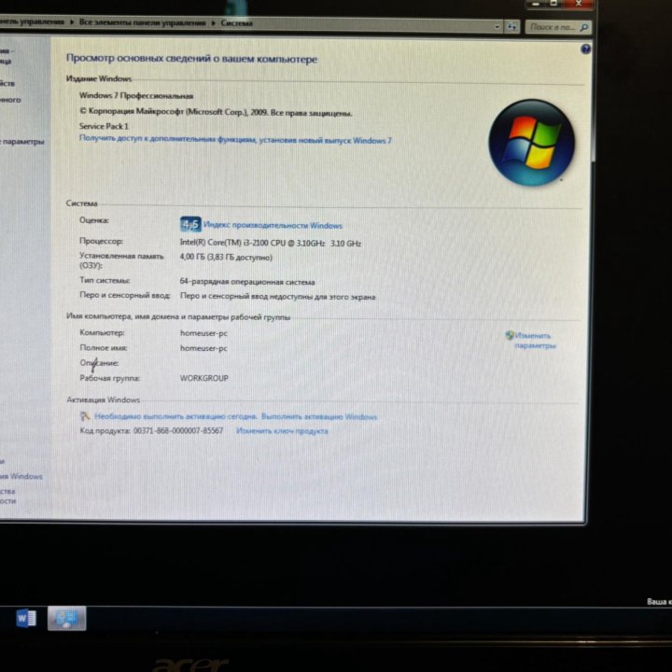The width and height of the screenshot is (672, 672).
Task: Minimize the System window
Action: tap(536, 4)
